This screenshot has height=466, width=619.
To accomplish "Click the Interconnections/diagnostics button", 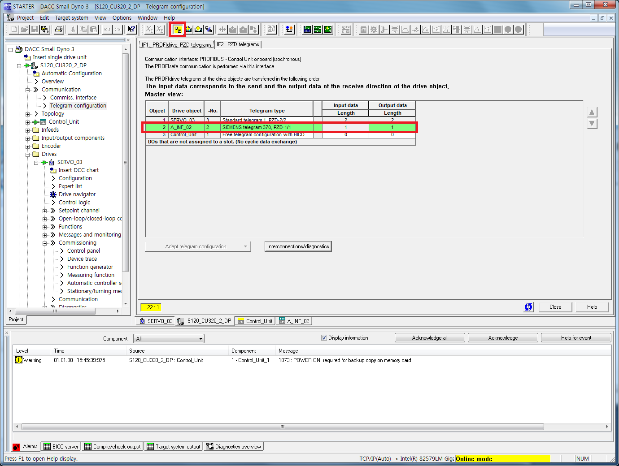I will point(298,246).
